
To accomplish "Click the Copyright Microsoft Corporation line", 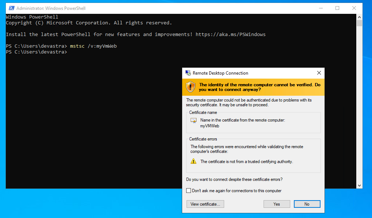I will [x=89, y=23].
